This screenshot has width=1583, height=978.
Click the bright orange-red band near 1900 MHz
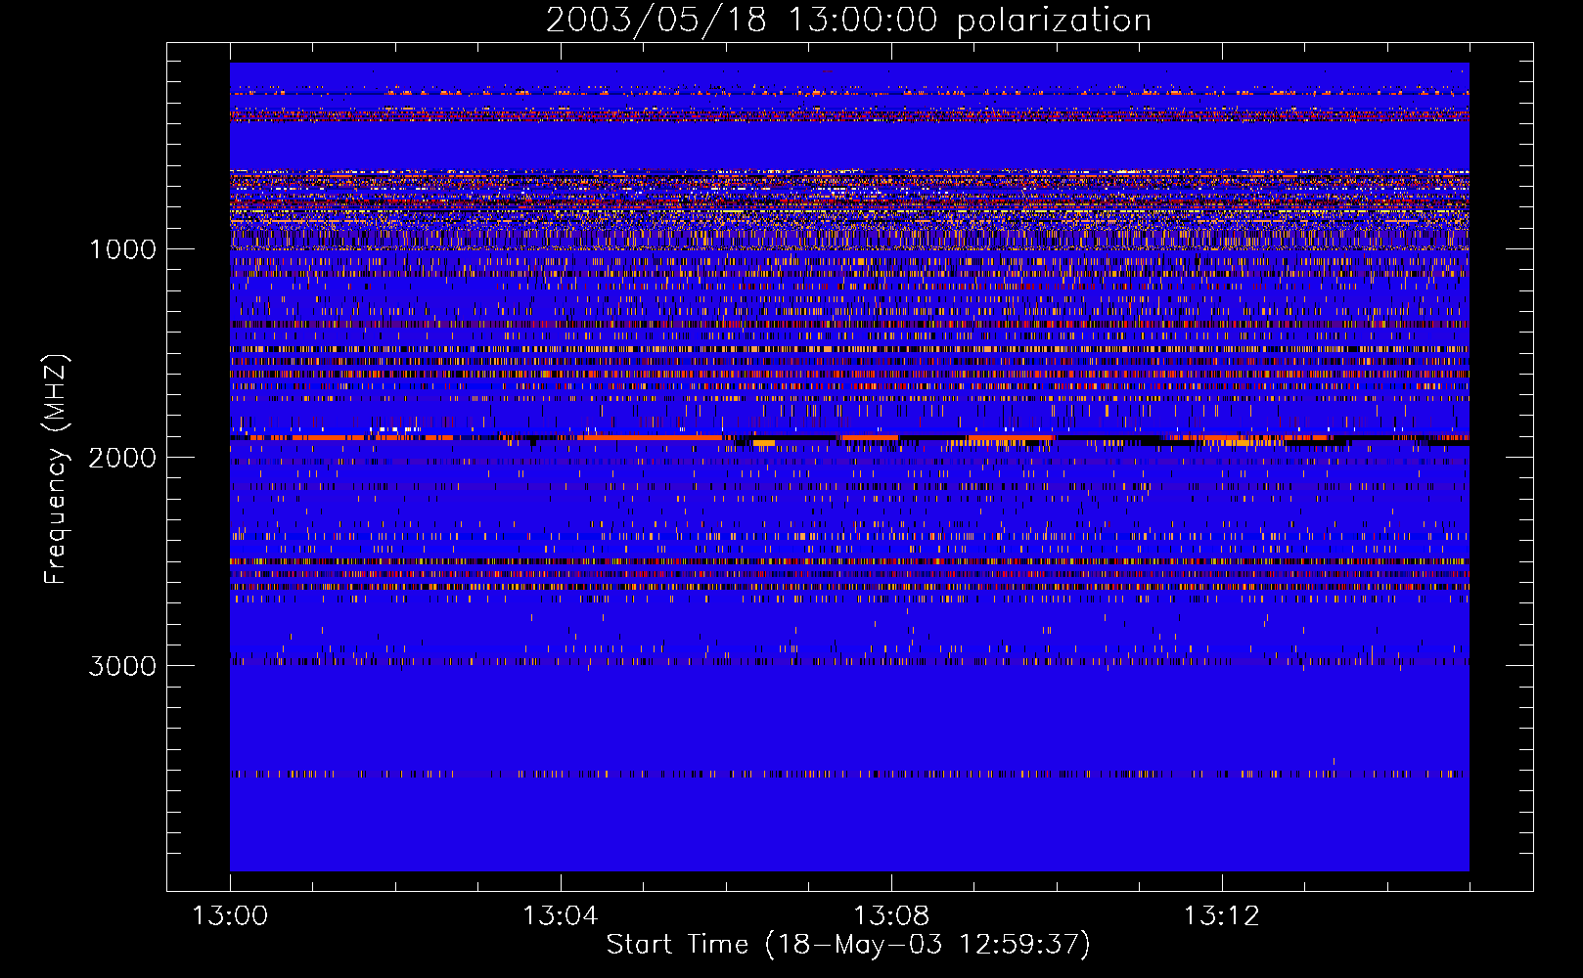[x=849, y=438]
